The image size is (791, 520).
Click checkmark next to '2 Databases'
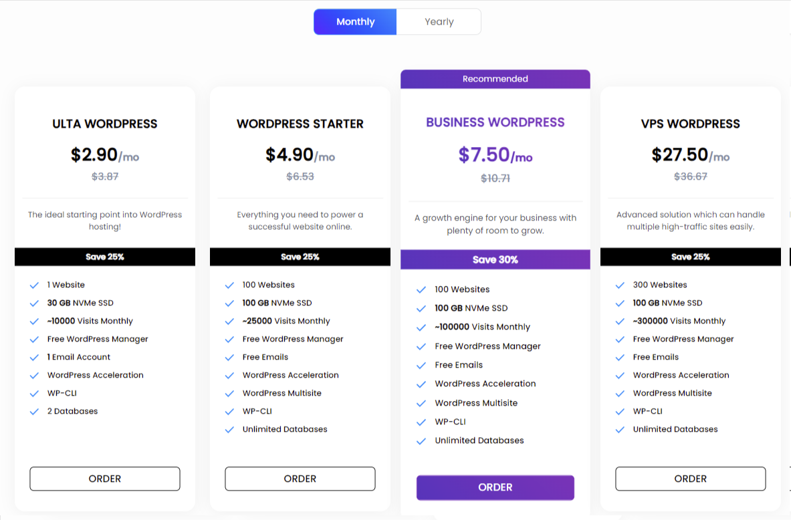tap(35, 412)
